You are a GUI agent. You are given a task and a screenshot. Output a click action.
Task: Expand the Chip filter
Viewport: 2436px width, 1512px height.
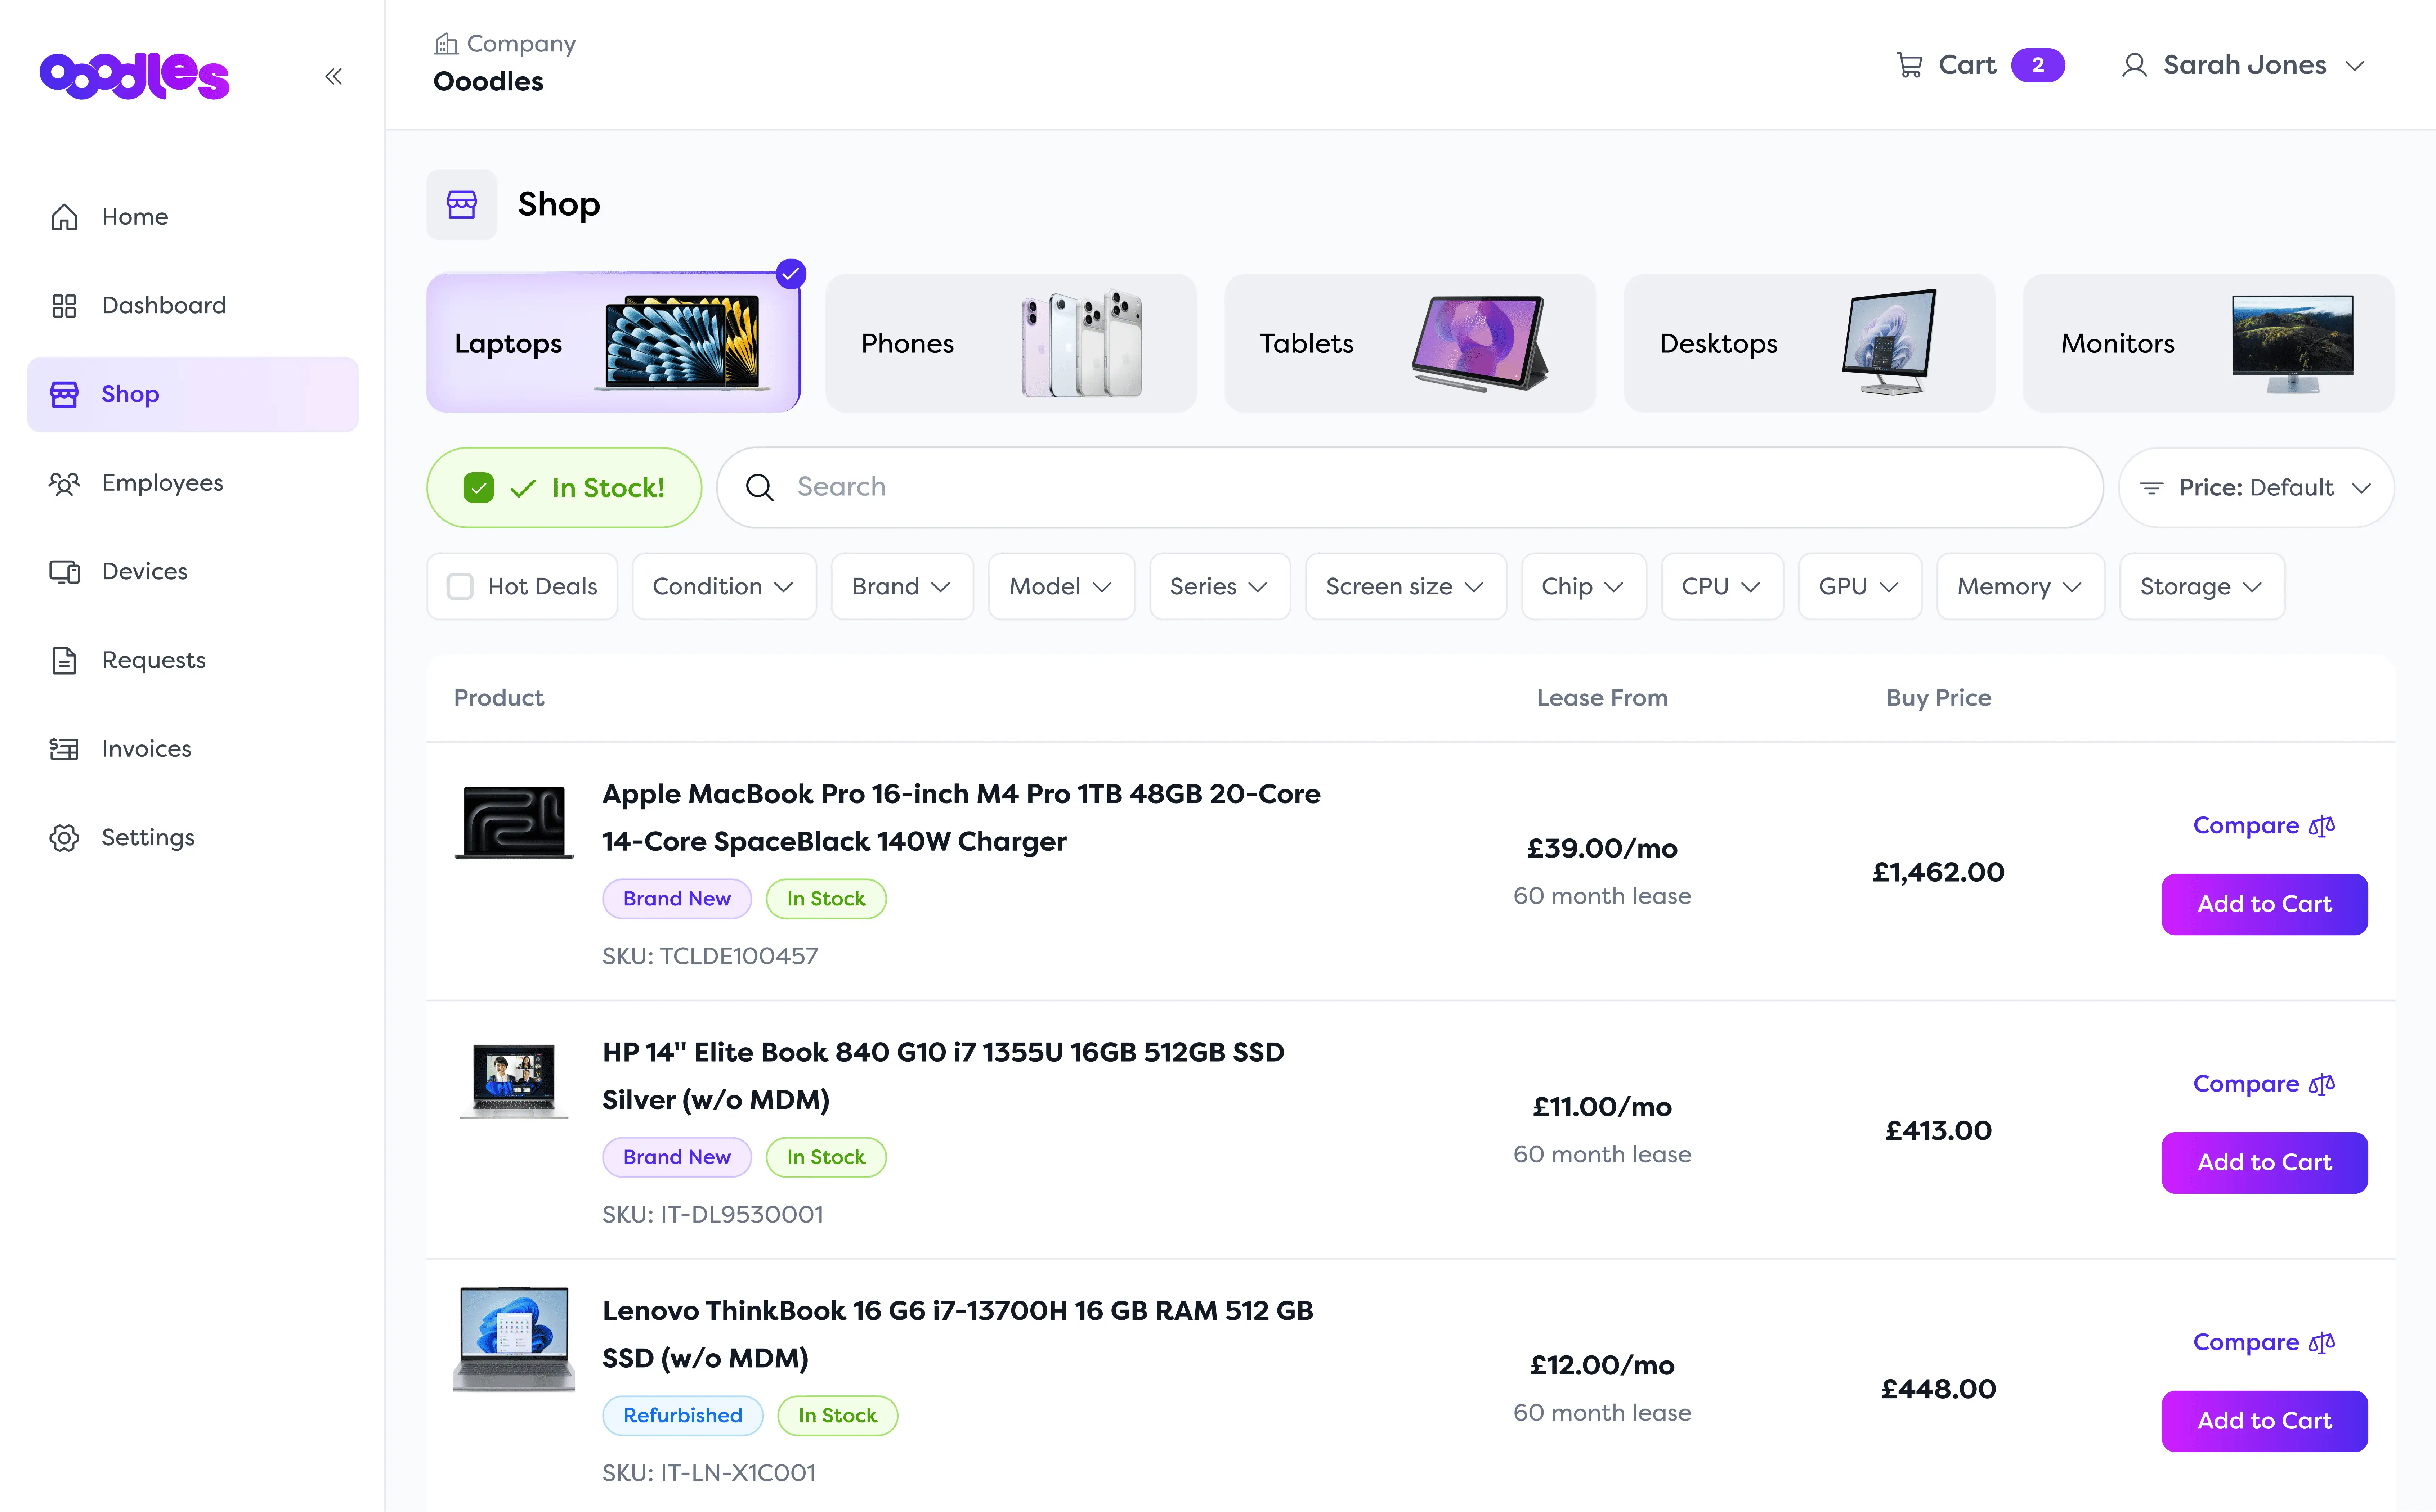point(1583,587)
